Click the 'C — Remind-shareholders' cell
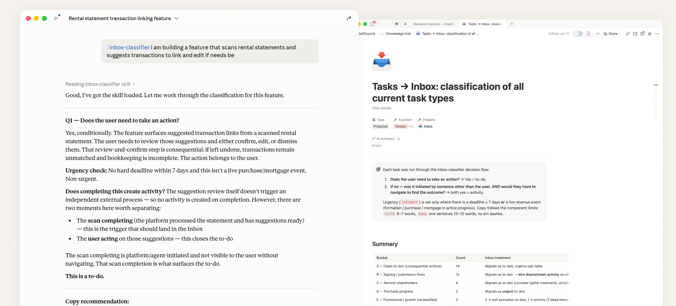The image size is (676, 306). tap(414, 283)
